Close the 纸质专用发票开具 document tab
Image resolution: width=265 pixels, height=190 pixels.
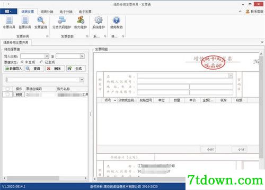[262, 42]
